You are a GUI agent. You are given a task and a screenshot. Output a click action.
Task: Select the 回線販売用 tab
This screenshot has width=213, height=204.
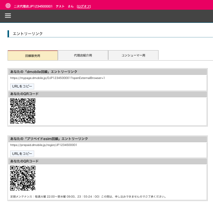33,55
